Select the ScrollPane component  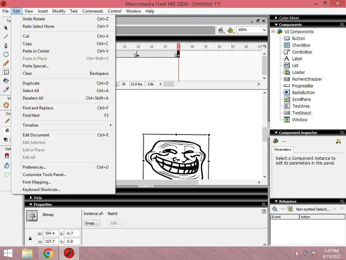pos(301,100)
